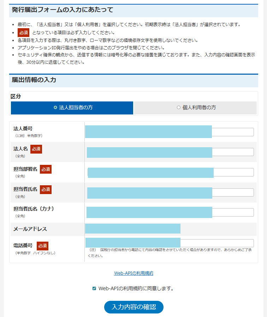Focus the 担当者氏名（カナ） input field
Viewport: 267px width, 317px height.
(x=170, y=212)
